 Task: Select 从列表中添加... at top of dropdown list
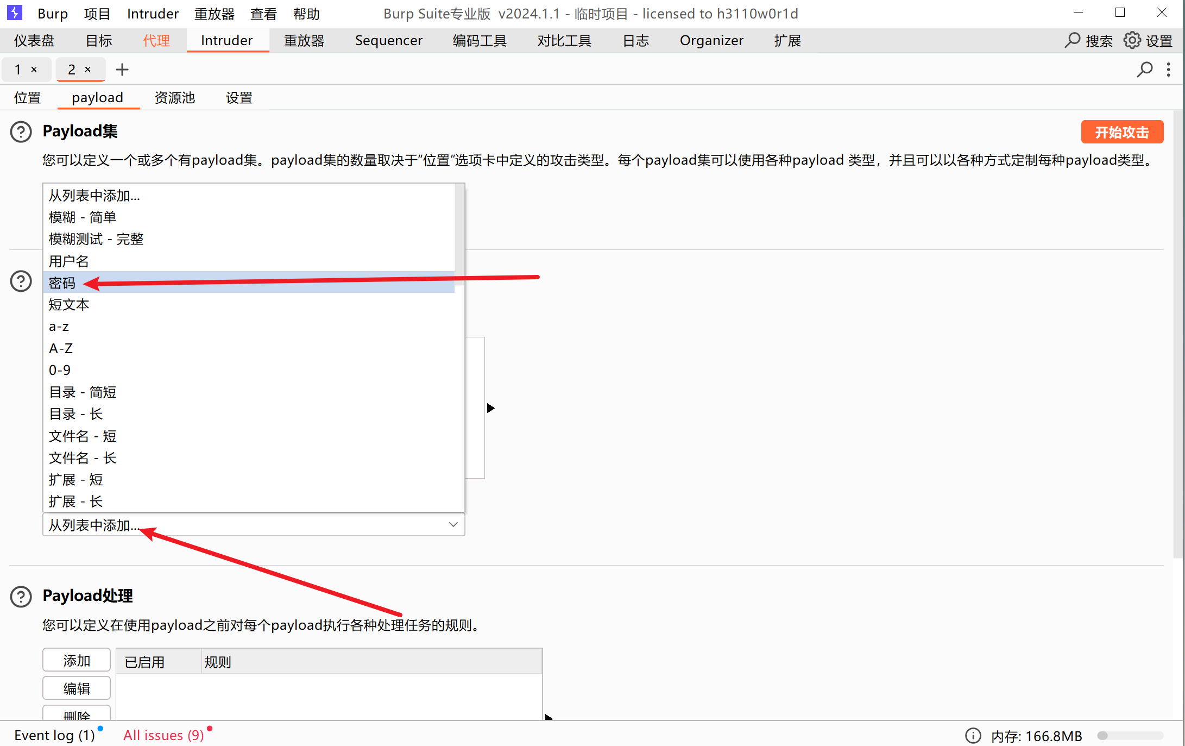[249, 196]
